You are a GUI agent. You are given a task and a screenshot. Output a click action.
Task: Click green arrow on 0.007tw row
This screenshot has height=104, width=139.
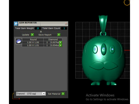coord(61,42)
